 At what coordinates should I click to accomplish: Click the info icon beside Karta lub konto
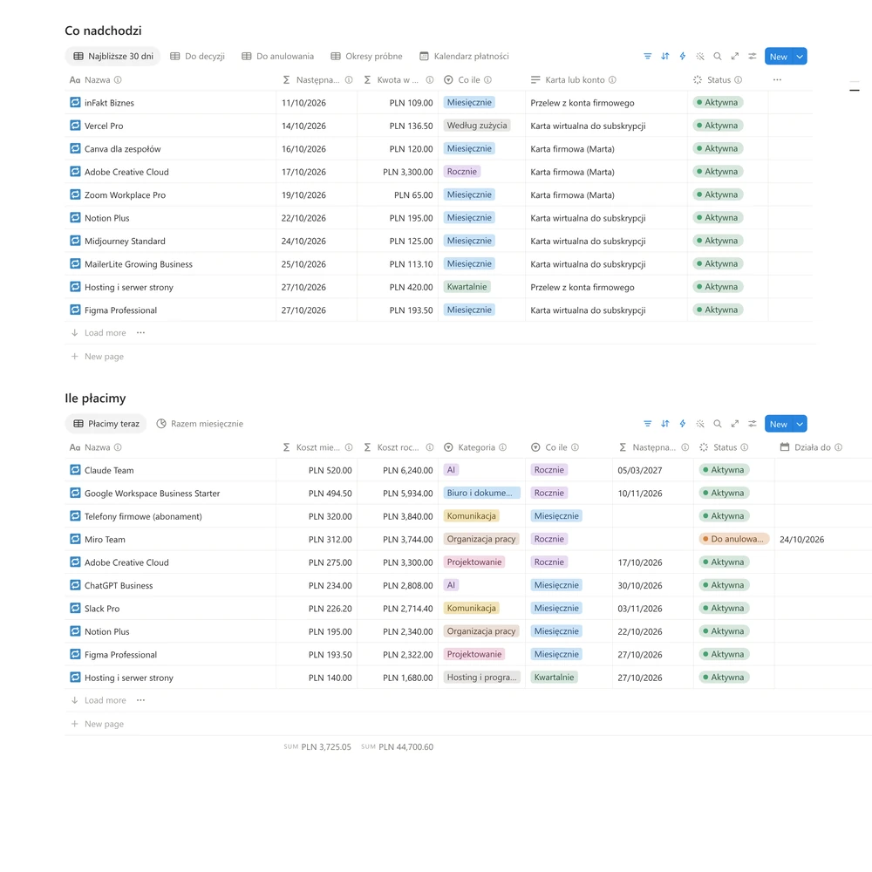click(x=612, y=80)
